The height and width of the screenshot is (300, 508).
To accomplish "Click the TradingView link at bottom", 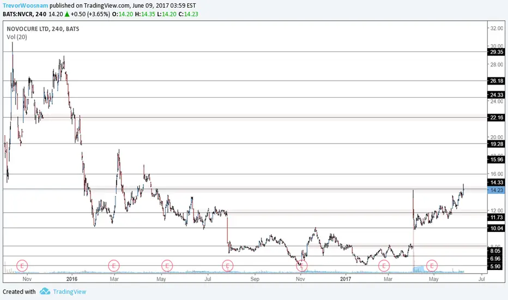I will (x=70, y=292).
